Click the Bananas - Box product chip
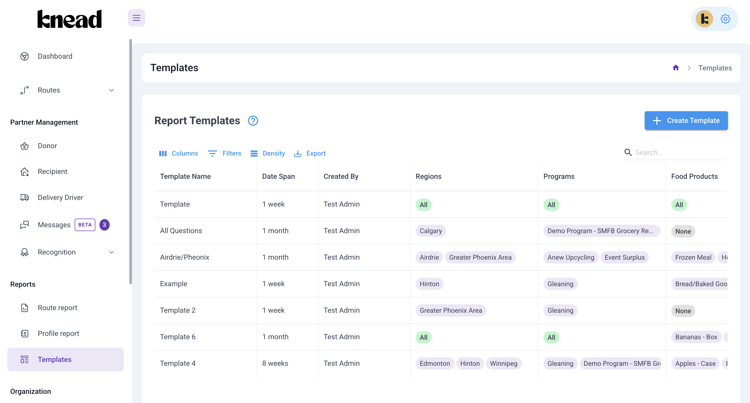This screenshot has width=750, height=403. point(696,337)
